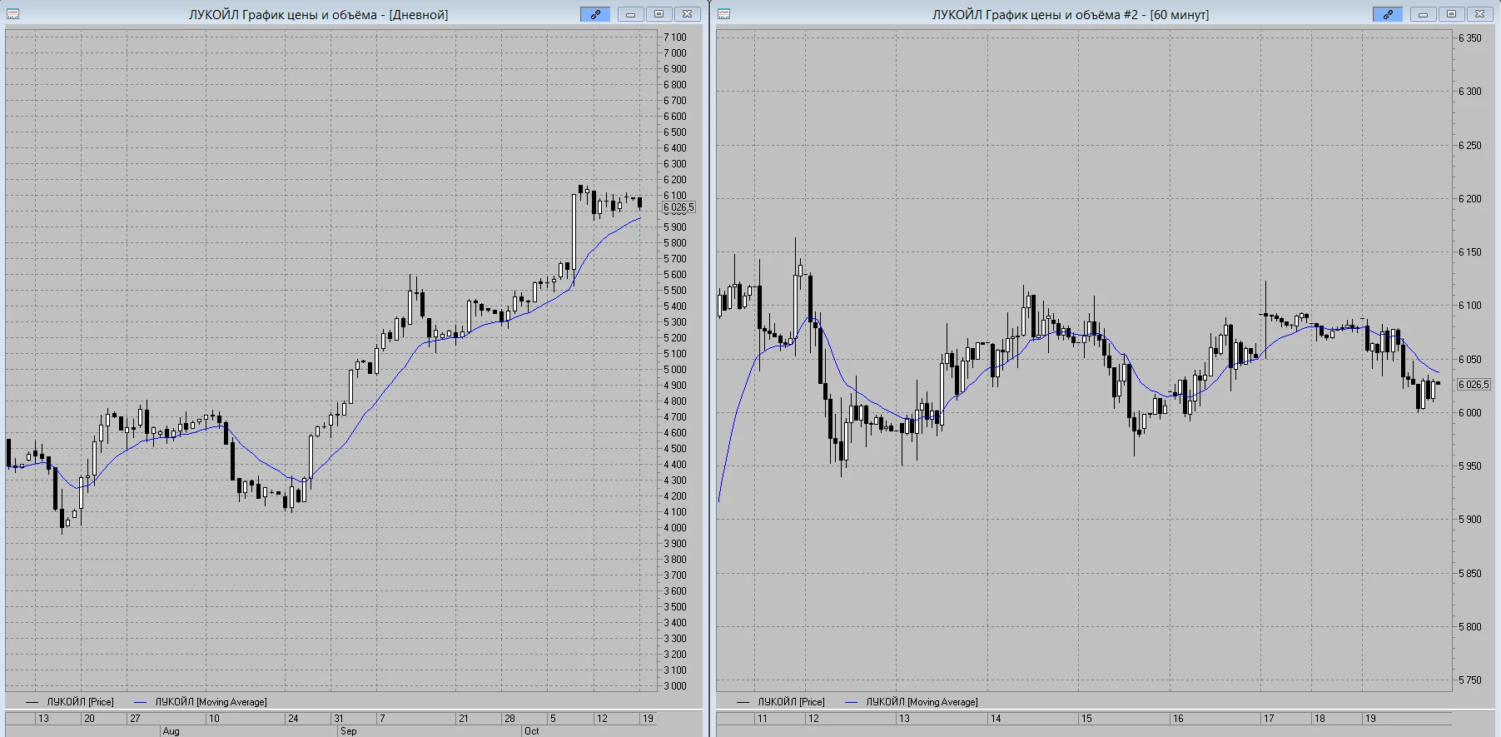This screenshot has height=737, width=1501.
Task: Click the link icon in the 60 минут chart window
Action: pyautogui.click(x=1388, y=14)
